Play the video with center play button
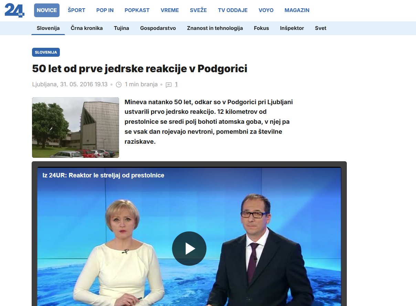416x306 pixels. [x=189, y=249]
